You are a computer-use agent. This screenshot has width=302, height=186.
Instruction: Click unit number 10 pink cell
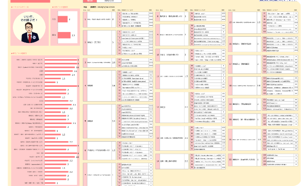pyautogui.click(x=158, y=55)
